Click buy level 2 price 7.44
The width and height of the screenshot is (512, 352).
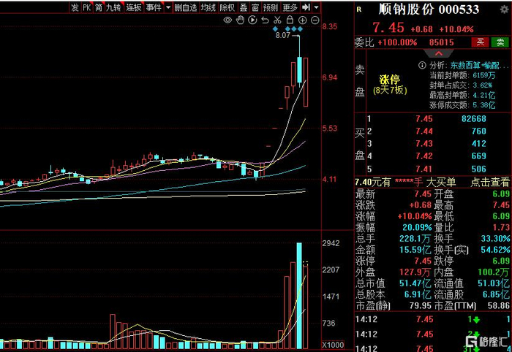pos(424,131)
